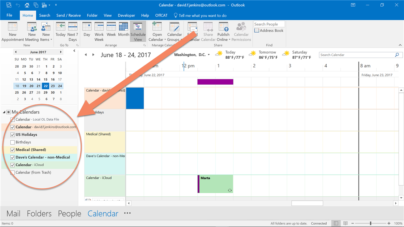Open Arrange group dialog launcher
The width and height of the screenshot is (404, 227).
(x=144, y=45)
